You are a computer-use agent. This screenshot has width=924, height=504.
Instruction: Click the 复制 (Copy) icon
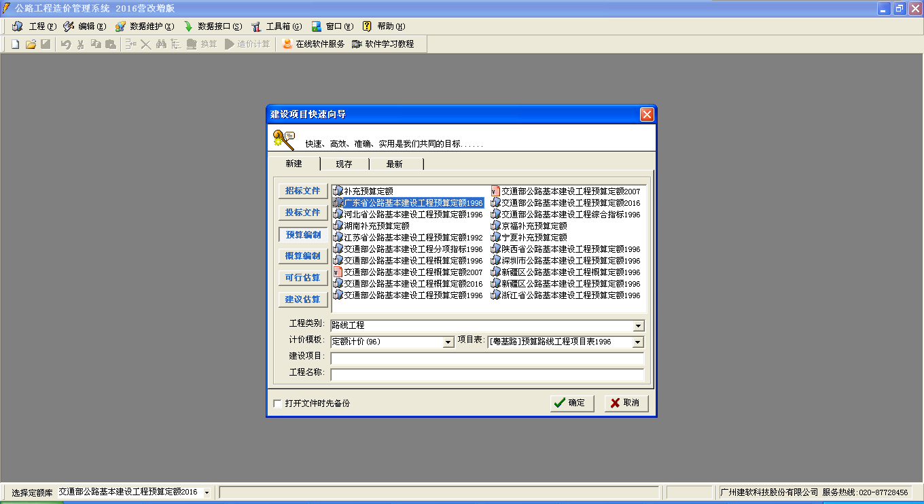[95, 43]
